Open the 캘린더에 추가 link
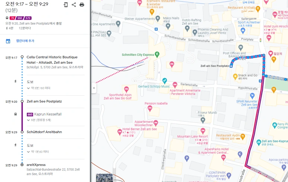Image resolution: width=288 pixels, height=182 pixels. click(x=25, y=41)
